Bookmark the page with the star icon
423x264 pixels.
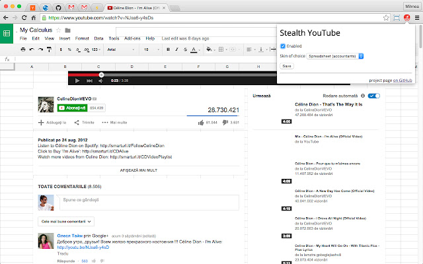386,18
